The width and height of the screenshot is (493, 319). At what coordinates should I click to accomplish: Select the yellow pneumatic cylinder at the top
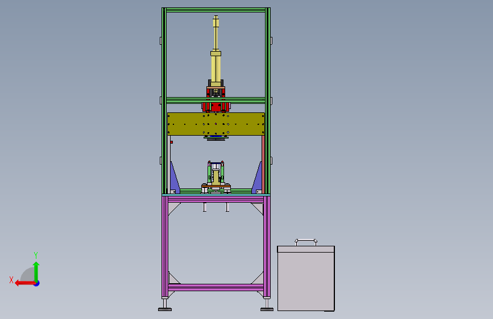pyautogui.click(x=216, y=51)
